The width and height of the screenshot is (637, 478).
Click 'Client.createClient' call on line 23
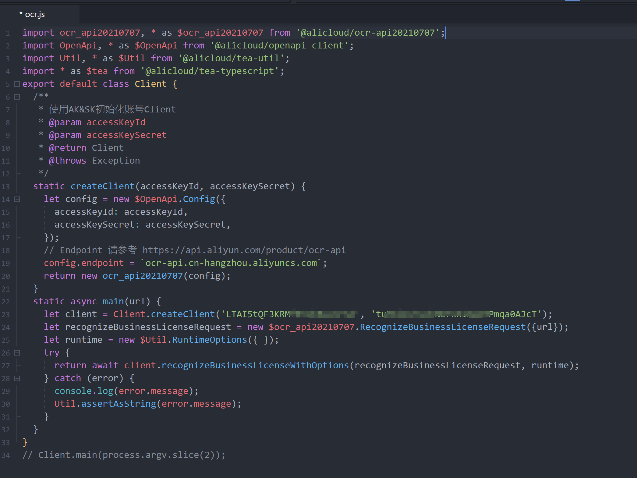164,314
